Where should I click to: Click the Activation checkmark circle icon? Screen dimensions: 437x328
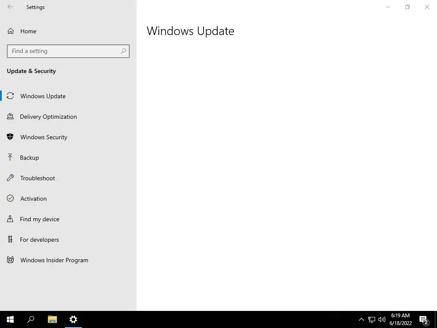pos(10,198)
